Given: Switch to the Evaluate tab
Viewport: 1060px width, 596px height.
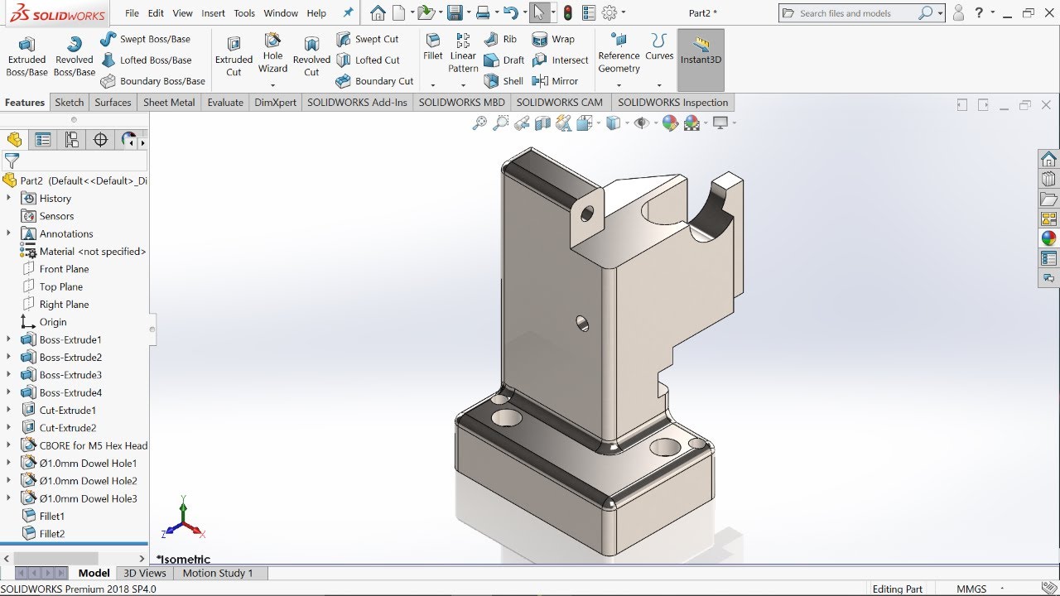Looking at the screenshot, I should click(x=225, y=103).
